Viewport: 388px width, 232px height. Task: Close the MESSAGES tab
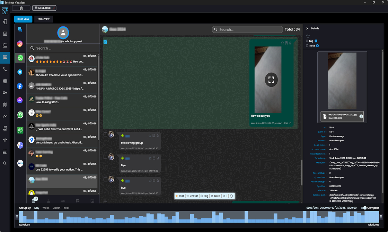54,8
